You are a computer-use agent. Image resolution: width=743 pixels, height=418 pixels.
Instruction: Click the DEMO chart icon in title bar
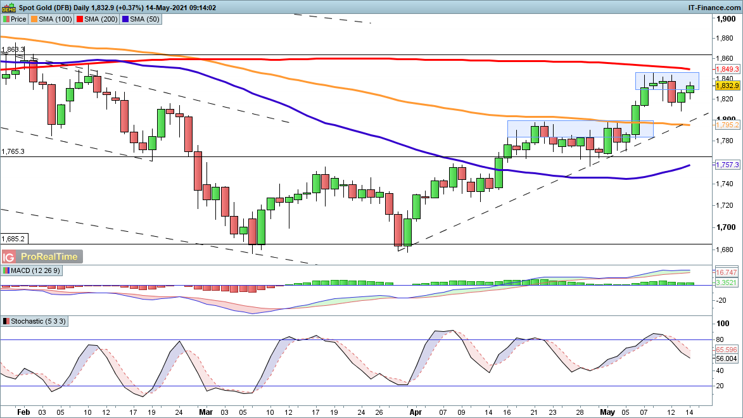coord(9,7)
